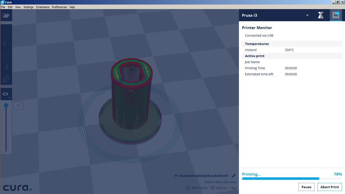
Task: Open the Extensions menu
Action: tap(43, 7)
